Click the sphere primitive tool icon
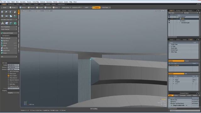Viewport: 201px width, 113px height. (x=7, y=12)
